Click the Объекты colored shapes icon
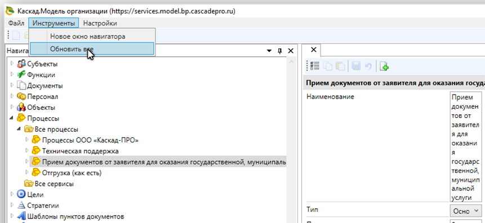 click(x=21, y=108)
